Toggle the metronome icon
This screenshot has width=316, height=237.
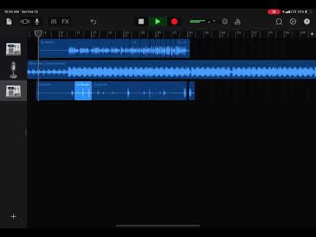238,22
